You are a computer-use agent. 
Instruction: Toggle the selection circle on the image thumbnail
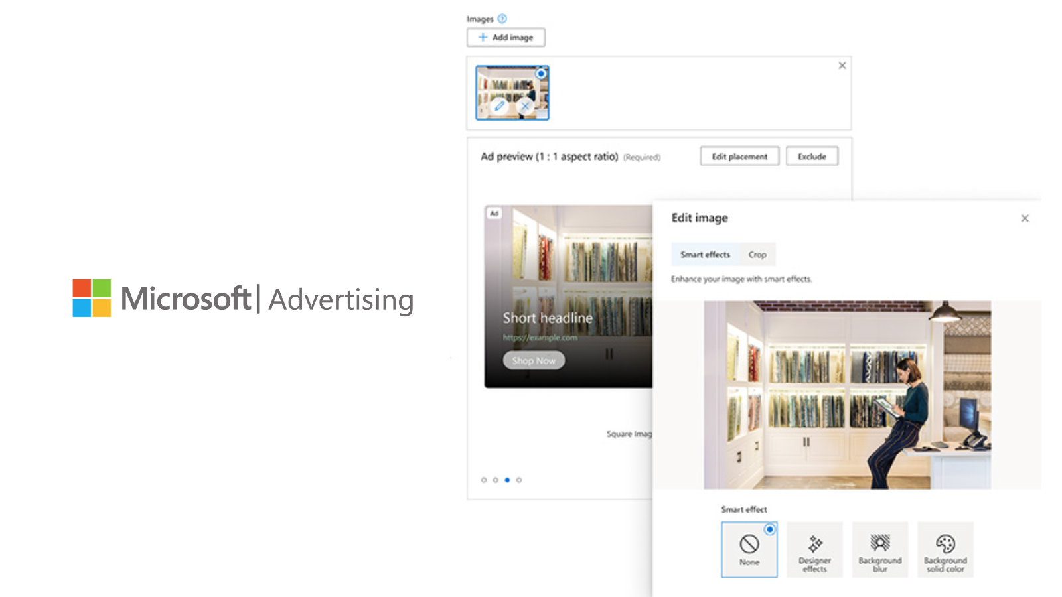[540, 74]
